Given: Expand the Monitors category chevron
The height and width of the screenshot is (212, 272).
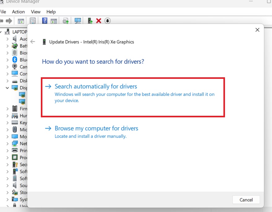Looking at the screenshot, I should 7,137.
